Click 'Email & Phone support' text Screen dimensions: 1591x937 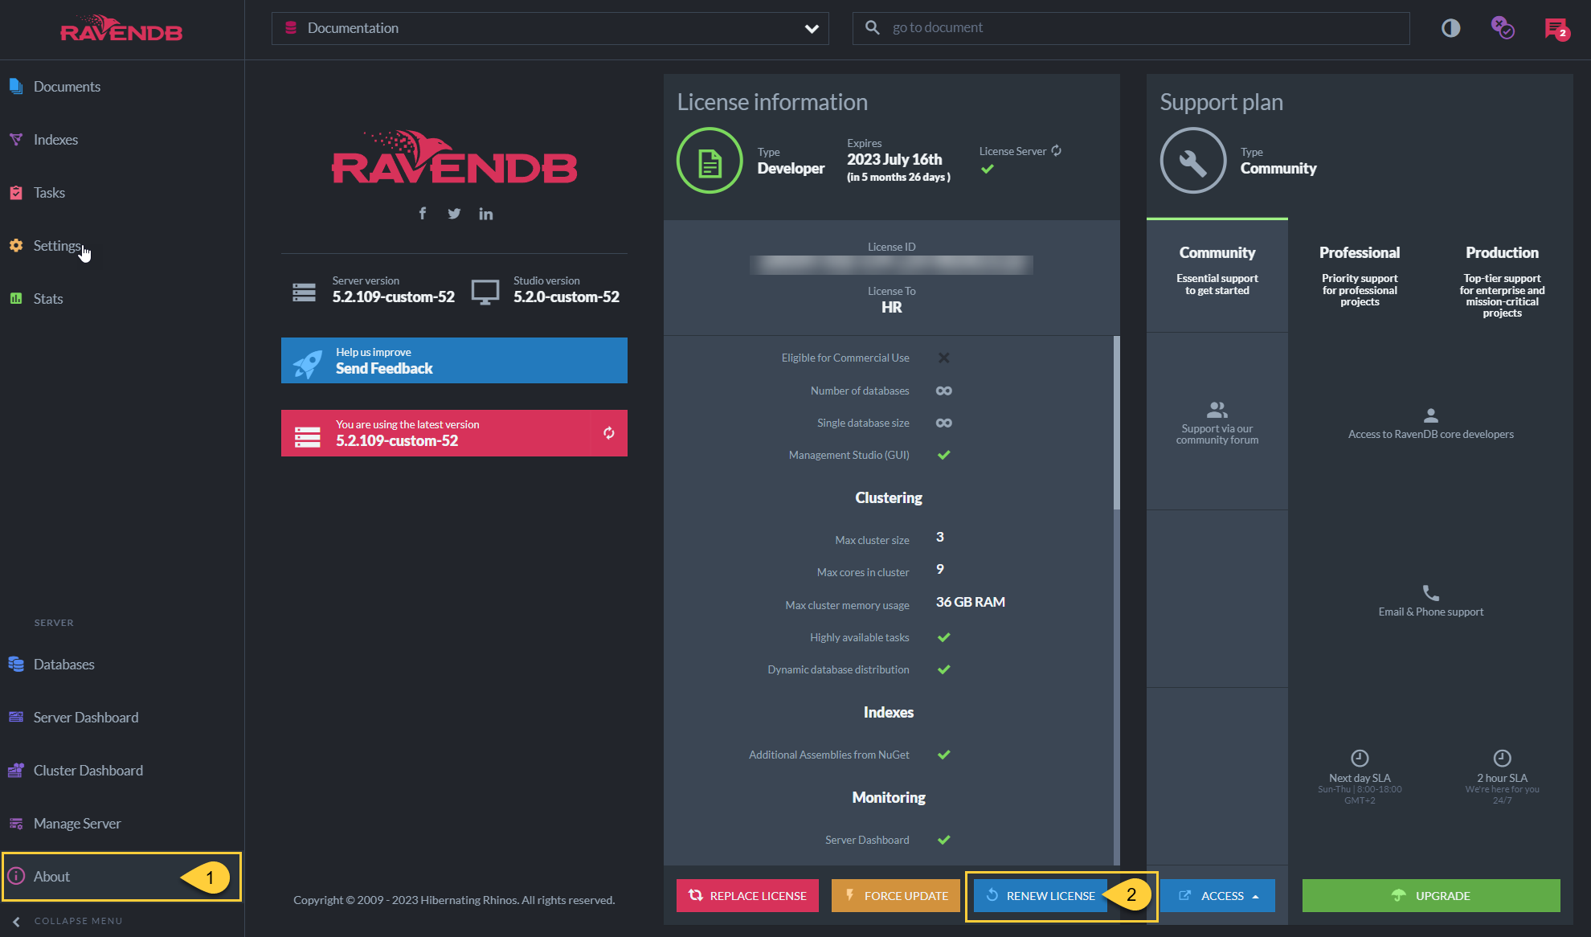point(1431,612)
